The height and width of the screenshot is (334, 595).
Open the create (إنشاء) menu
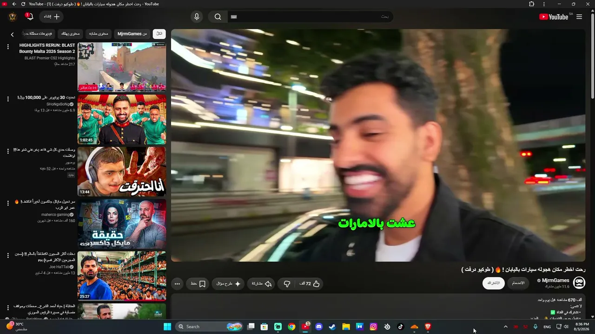tap(52, 17)
